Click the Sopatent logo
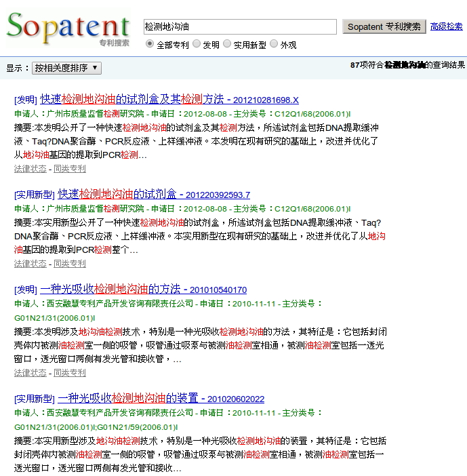The height and width of the screenshot is (476, 467). coord(67,27)
